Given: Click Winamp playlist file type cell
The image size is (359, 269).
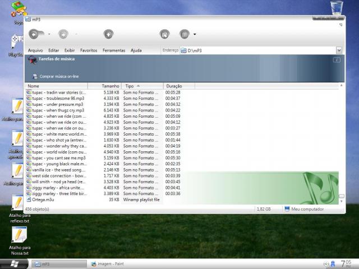Looking at the screenshot, I should 141,200.
